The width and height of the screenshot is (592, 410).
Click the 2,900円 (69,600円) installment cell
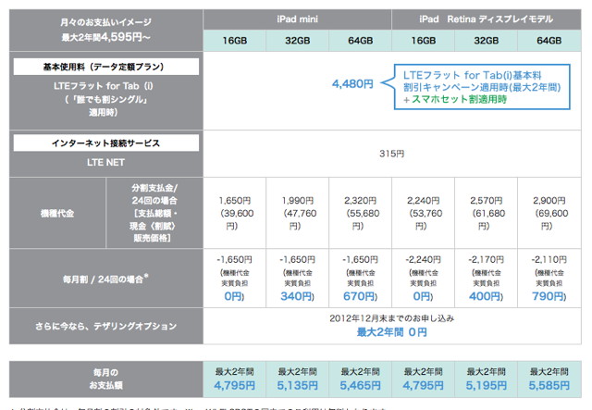click(x=549, y=211)
